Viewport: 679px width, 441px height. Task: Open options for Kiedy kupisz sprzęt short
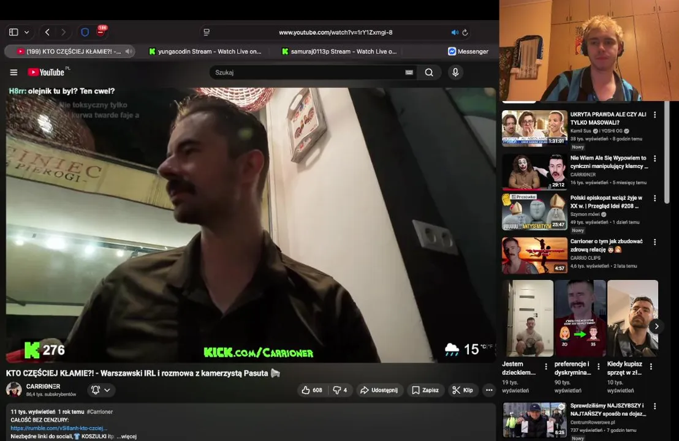[651, 366]
